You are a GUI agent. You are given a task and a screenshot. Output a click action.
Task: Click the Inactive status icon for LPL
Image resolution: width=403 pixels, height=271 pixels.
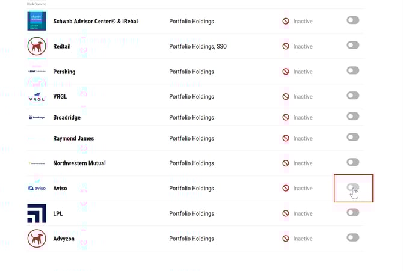coord(286,213)
